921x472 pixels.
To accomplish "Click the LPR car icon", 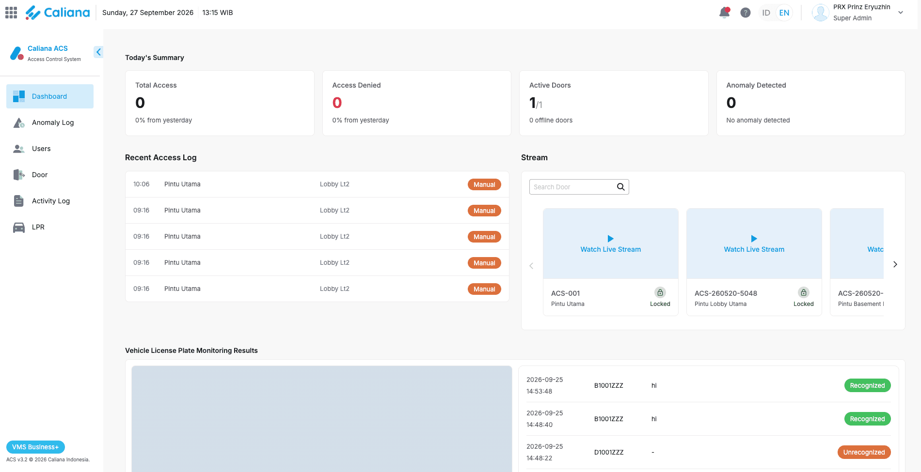I will (x=19, y=227).
